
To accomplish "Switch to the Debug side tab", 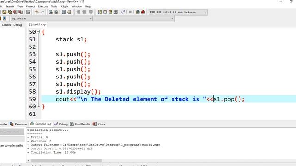I will click(18, 25).
